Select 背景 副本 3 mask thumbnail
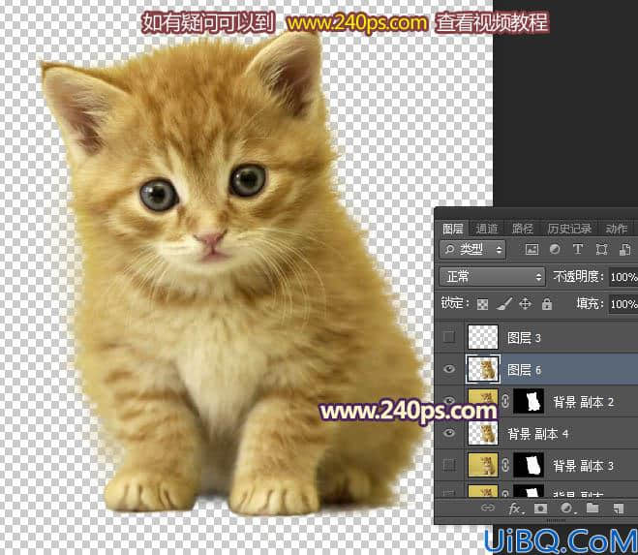This screenshot has height=555, width=638. pyautogui.click(x=529, y=465)
